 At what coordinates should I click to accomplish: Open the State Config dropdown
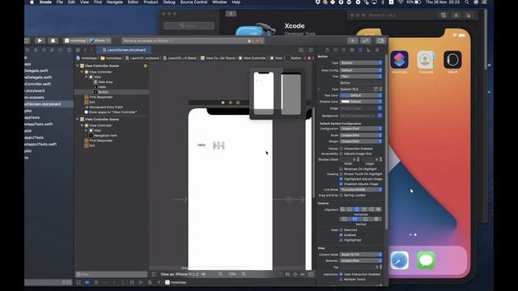coord(361,70)
